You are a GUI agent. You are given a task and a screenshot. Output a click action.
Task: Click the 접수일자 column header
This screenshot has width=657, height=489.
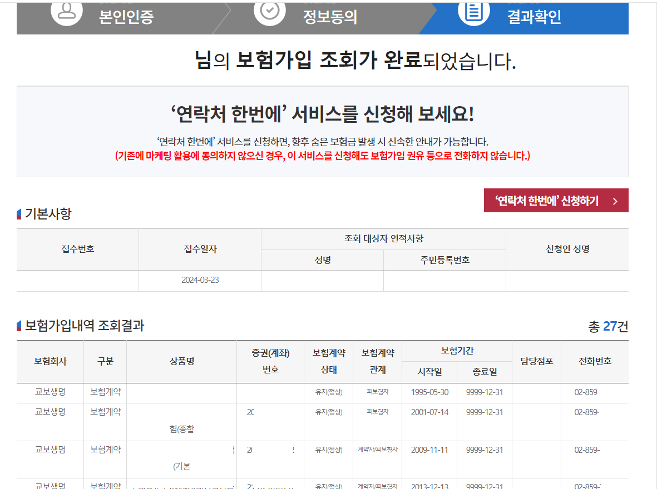(x=200, y=249)
